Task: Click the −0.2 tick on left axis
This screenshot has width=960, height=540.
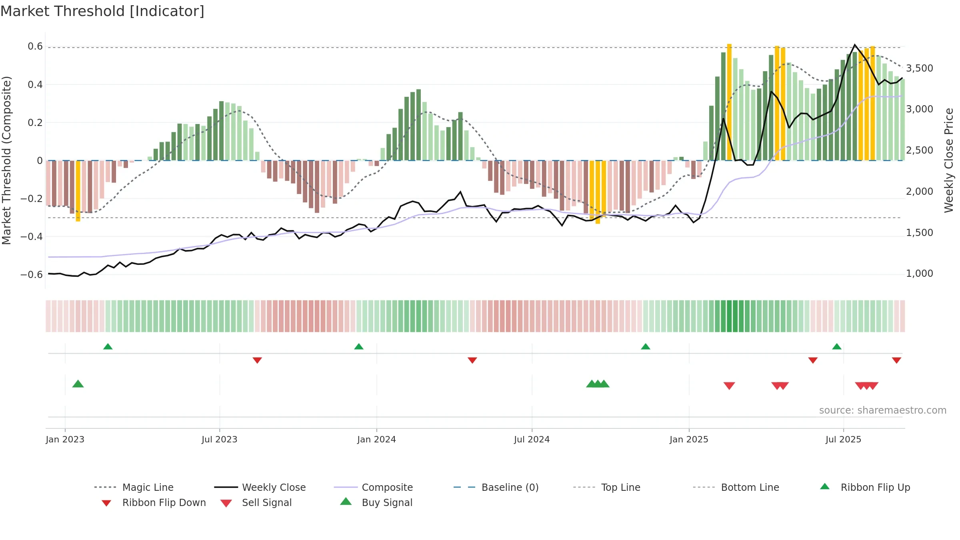Action: [x=32, y=198]
